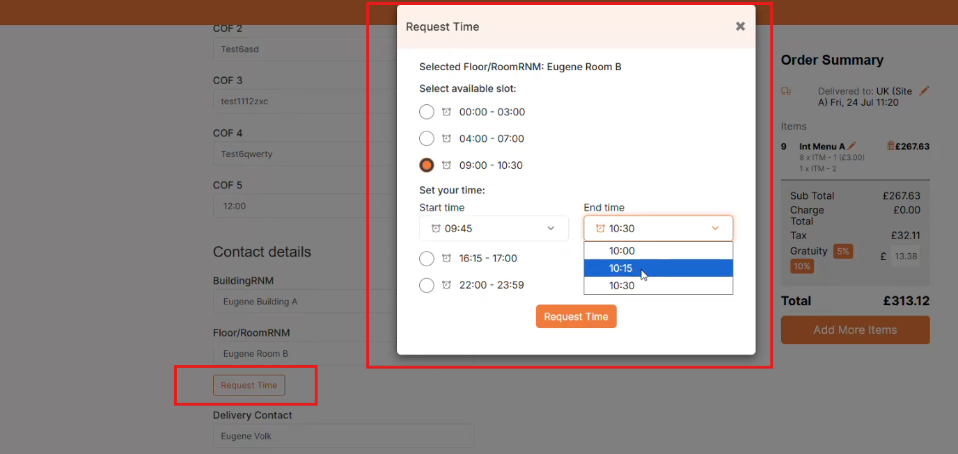The height and width of the screenshot is (454, 958).
Task: Click the End time chevron arrow
Action: click(x=715, y=228)
